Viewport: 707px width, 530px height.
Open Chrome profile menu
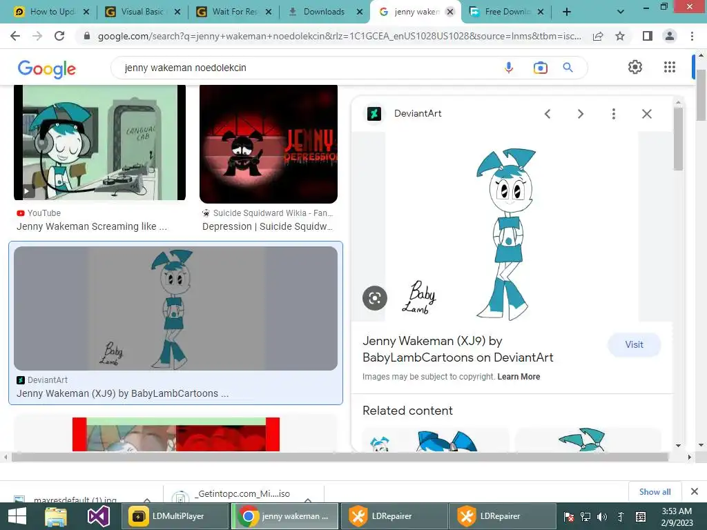(670, 36)
